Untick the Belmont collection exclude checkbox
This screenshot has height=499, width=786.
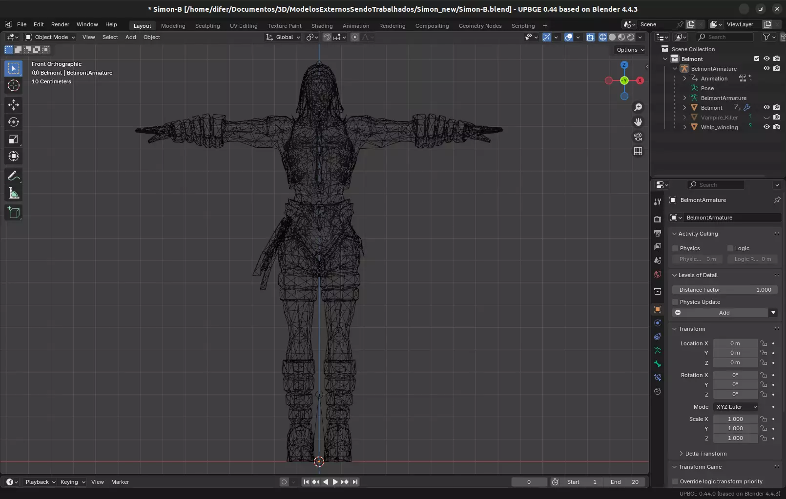pyautogui.click(x=757, y=59)
